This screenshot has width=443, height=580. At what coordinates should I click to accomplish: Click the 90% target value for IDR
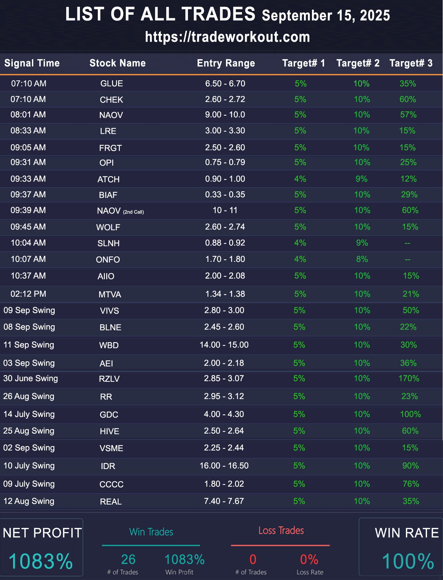tap(410, 466)
